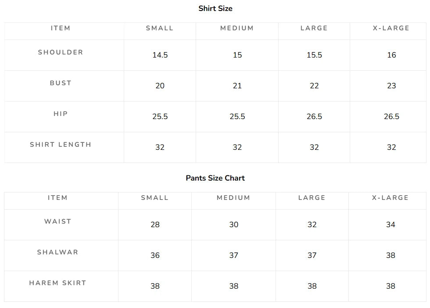This screenshot has width=430, height=308.
Task: Click the Pants Size Chart heading
Action: pos(215,178)
